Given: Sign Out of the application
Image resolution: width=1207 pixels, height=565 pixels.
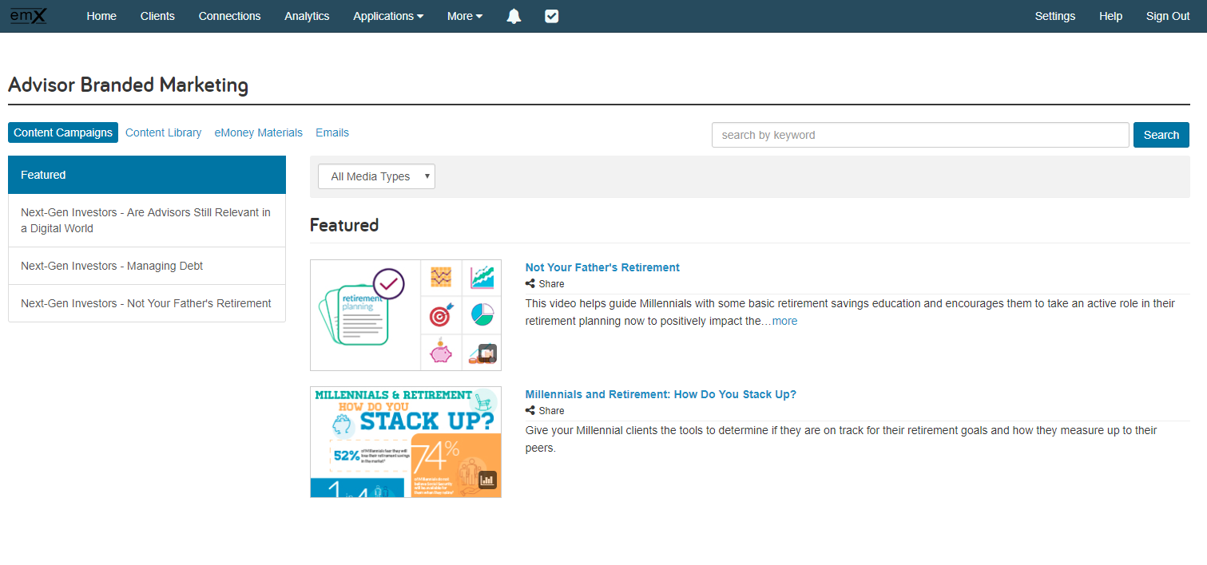Looking at the screenshot, I should (x=1168, y=16).
